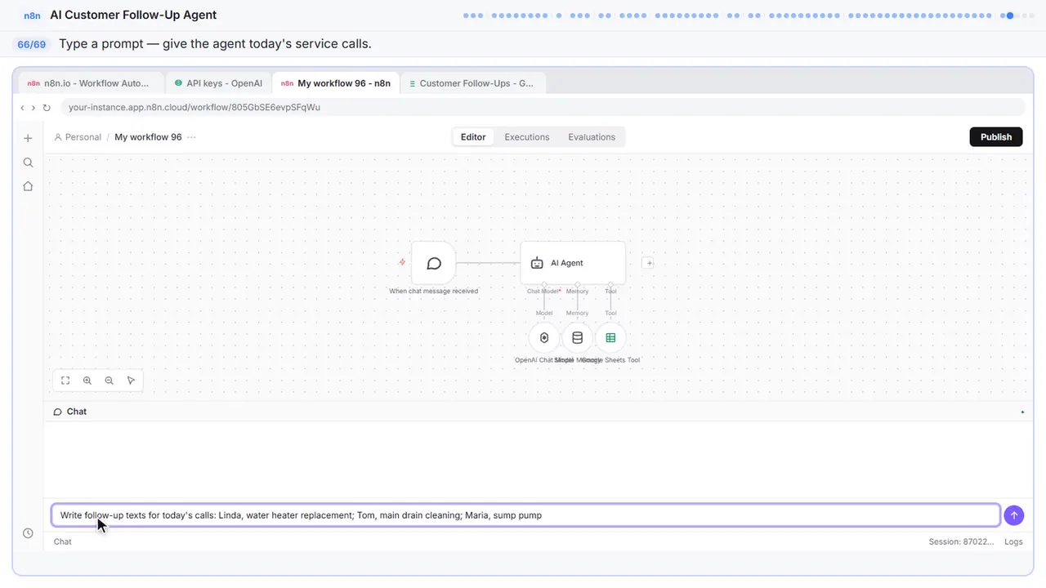Click the chat prompt input field
The image size is (1046, 588).
coord(525,515)
